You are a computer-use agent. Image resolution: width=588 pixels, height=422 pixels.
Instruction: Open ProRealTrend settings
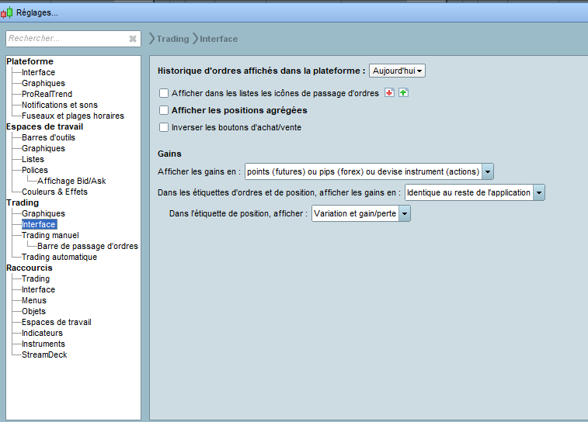click(x=47, y=94)
